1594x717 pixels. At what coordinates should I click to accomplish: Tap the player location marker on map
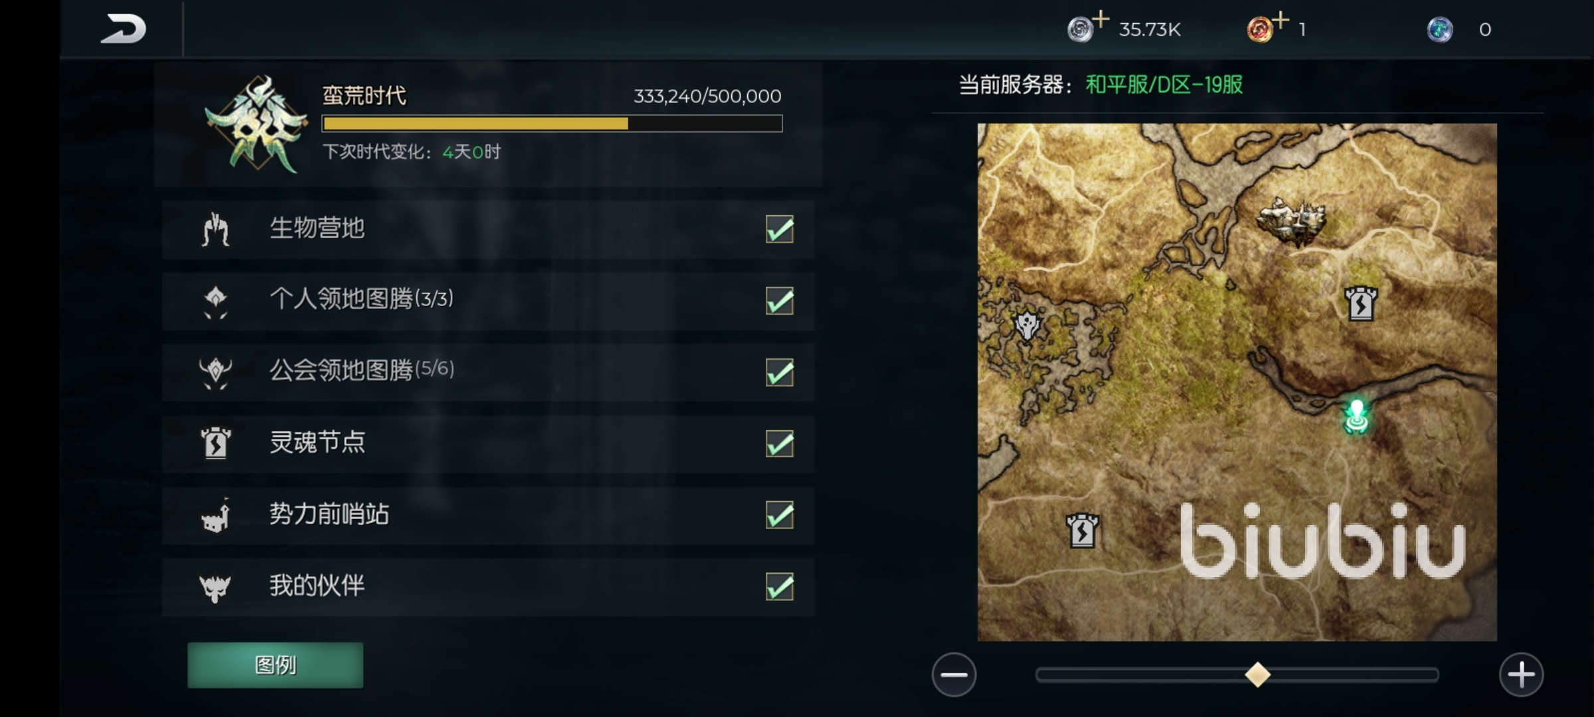1356,416
